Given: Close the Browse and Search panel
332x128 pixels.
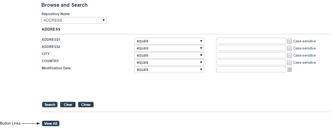Looking at the screenshot, I should 86,104.
